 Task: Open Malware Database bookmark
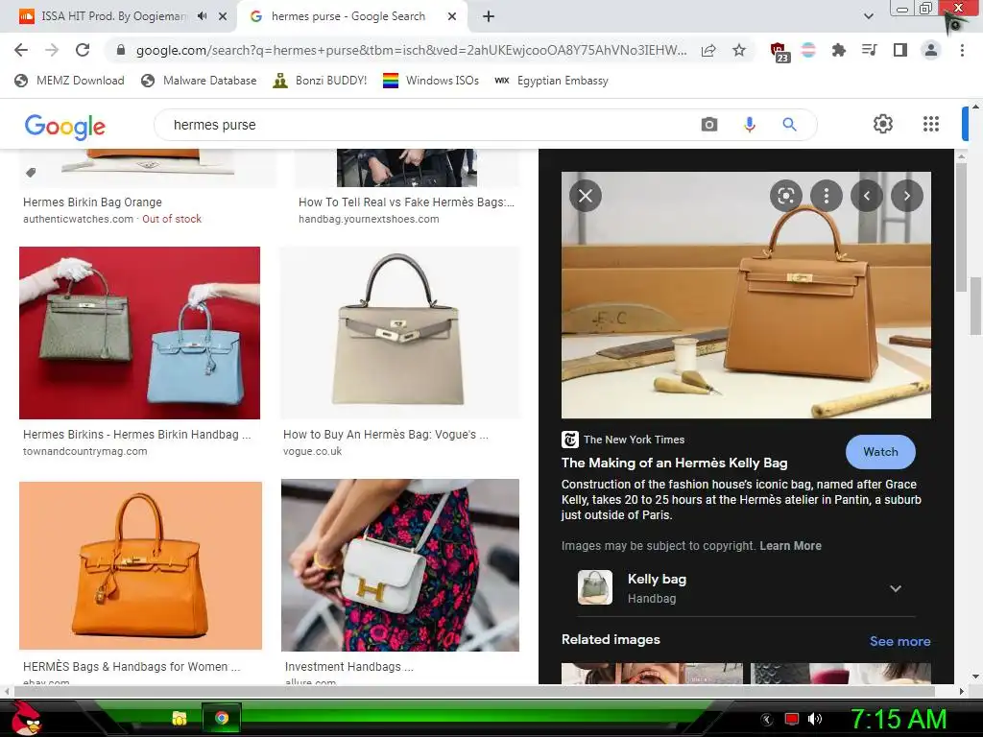pyautogui.click(x=199, y=81)
